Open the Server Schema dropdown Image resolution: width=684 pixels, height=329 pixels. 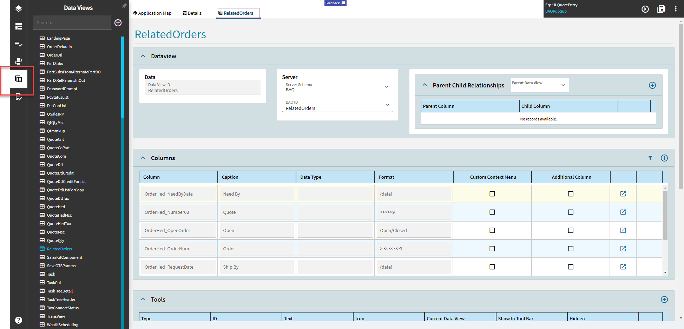pos(386,87)
